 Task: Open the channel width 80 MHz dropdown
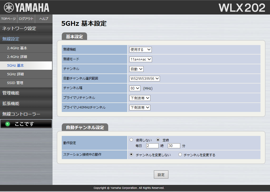pos(135,88)
